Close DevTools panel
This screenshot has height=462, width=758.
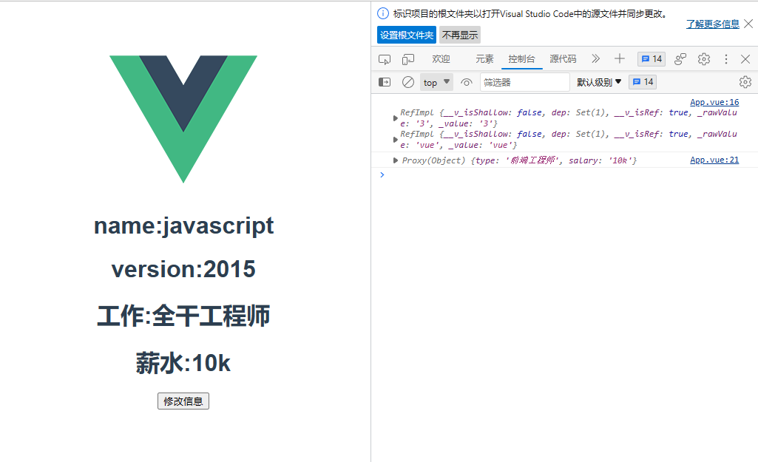(x=745, y=59)
